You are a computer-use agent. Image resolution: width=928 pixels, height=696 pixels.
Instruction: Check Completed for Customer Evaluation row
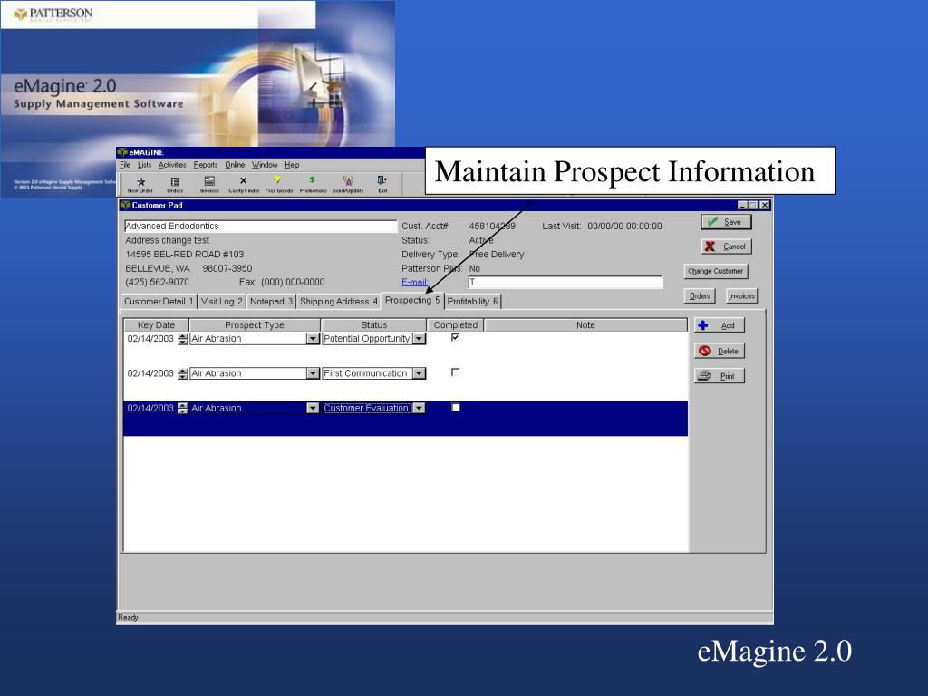click(x=455, y=407)
